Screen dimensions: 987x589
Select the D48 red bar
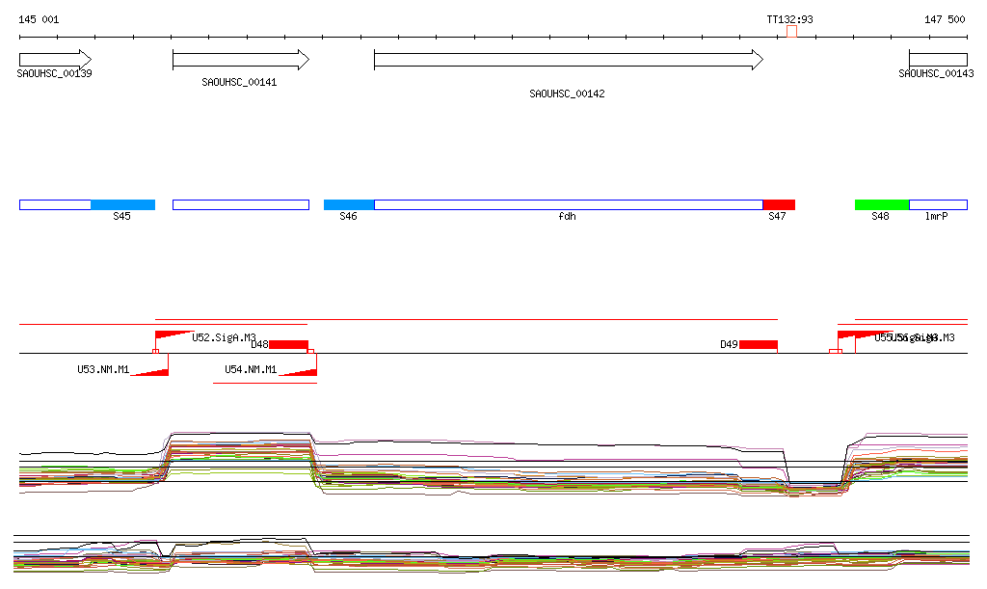pyautogui.click(x=288, y=344)
